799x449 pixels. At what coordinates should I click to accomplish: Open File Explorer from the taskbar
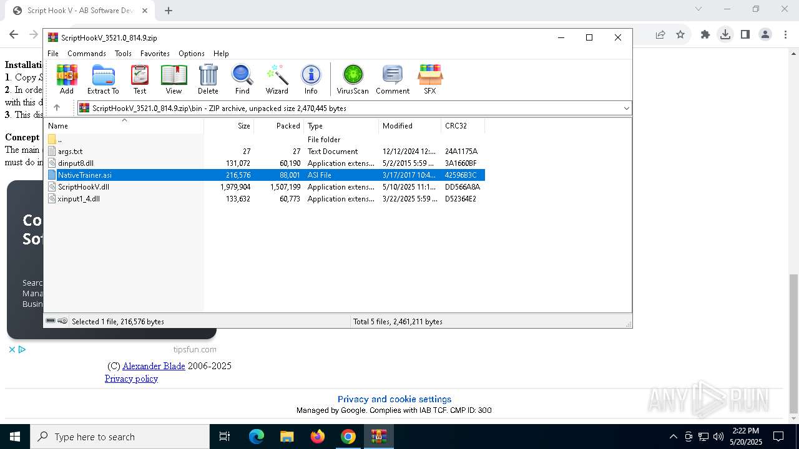pos(287,437)
